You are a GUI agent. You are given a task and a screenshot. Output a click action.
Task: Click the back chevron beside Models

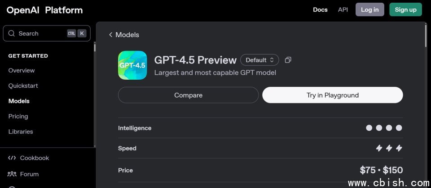[x=110, y=35]
